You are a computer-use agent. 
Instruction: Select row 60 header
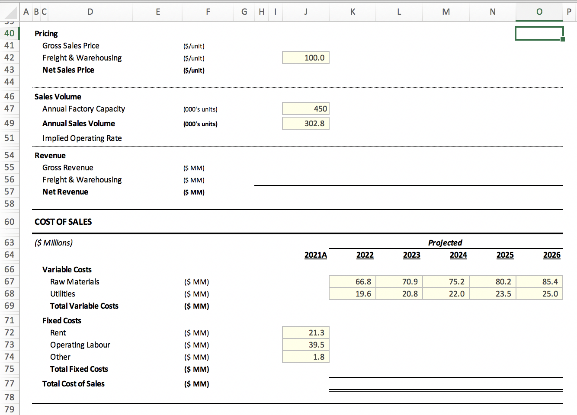[x=10, y=221]
